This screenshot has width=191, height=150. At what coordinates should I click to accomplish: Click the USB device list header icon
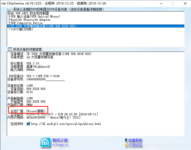coord(10,9)
